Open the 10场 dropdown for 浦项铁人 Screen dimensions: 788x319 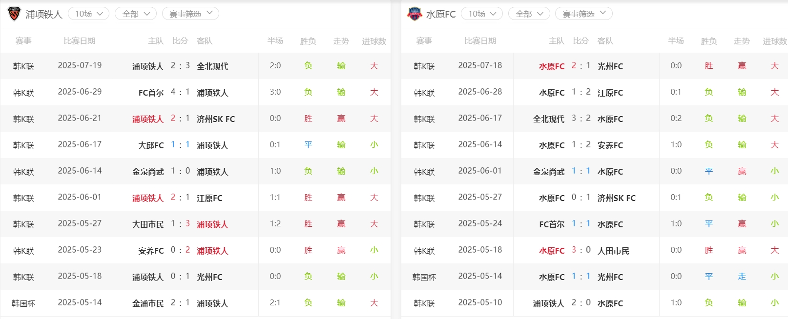coord(88,14)
